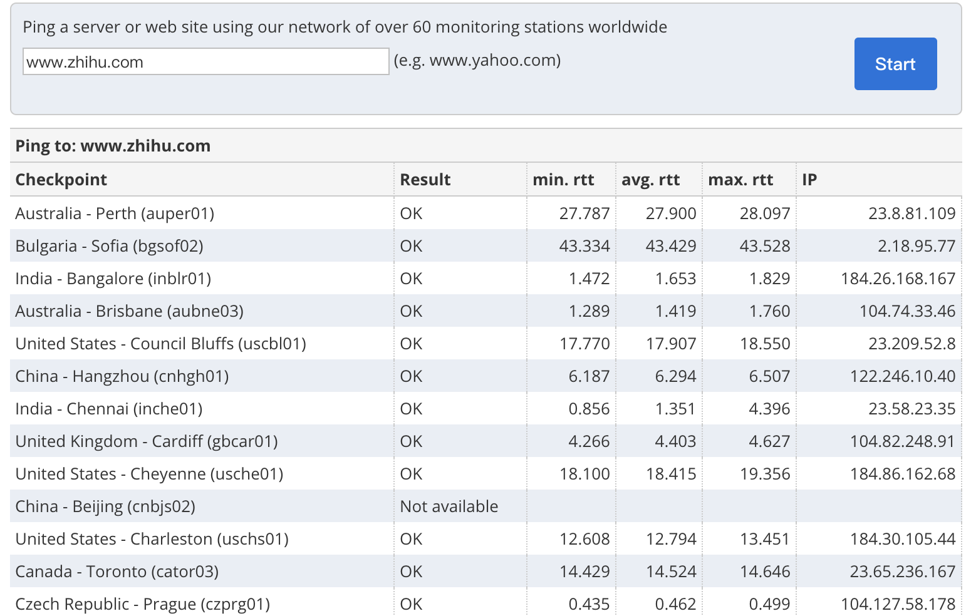Click the Czech Republic - Prague checkpoint
Viewport: 966px width, 616px height.
click(142, 604)
